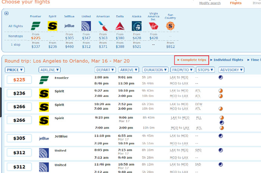Expand the AIRLINE filter dropdown
This screenshot has height=173, width=261.
click(x=49, y=70)
